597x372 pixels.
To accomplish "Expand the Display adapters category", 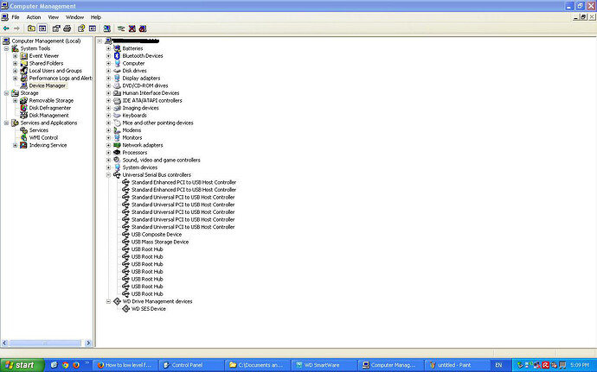I will (x=108, y=79).
